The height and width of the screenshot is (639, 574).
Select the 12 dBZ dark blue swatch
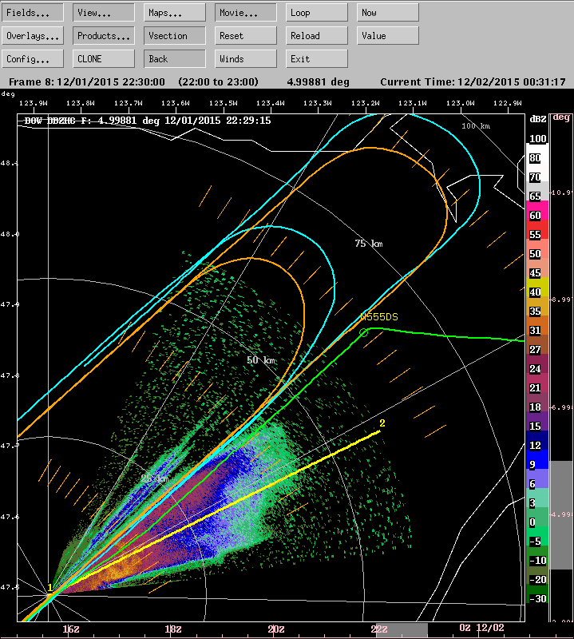tap(537, 441)
